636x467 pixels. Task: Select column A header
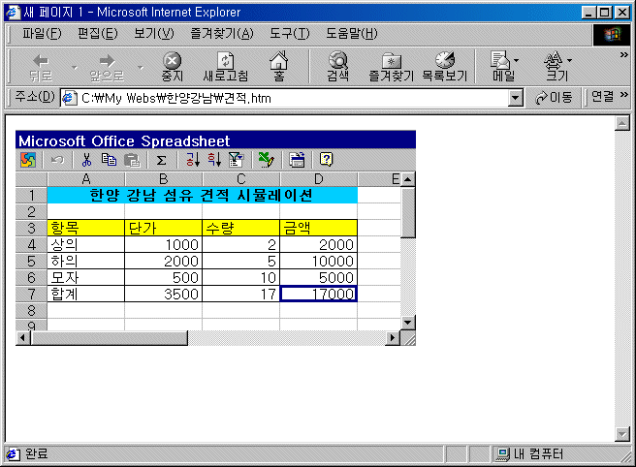click(x=86, y=179)
